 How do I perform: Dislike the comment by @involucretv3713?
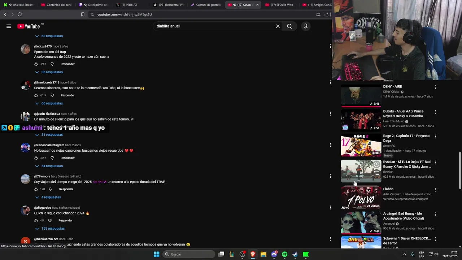pyautogui.click(x=52, y=95)
